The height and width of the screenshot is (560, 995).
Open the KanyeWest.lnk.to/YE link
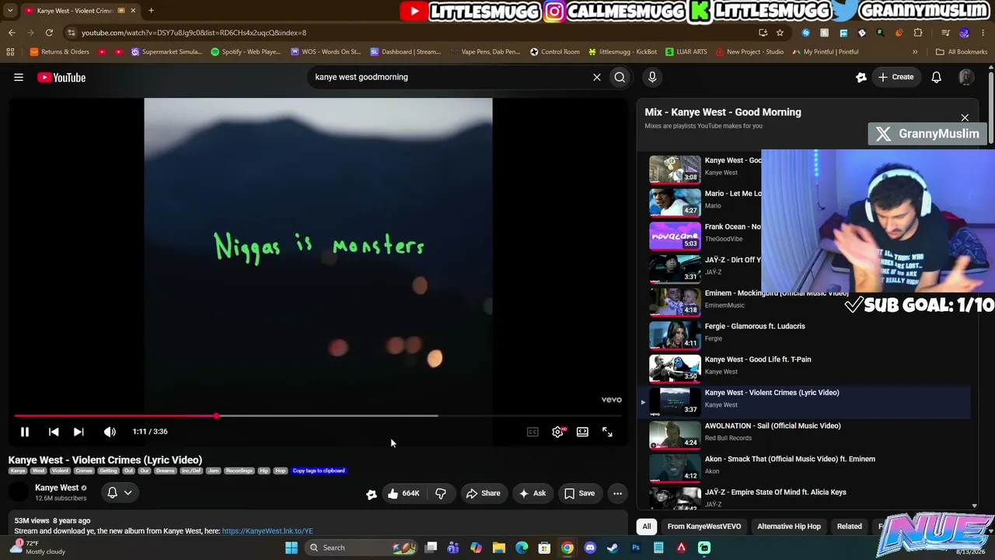click(x=267, y=531)
